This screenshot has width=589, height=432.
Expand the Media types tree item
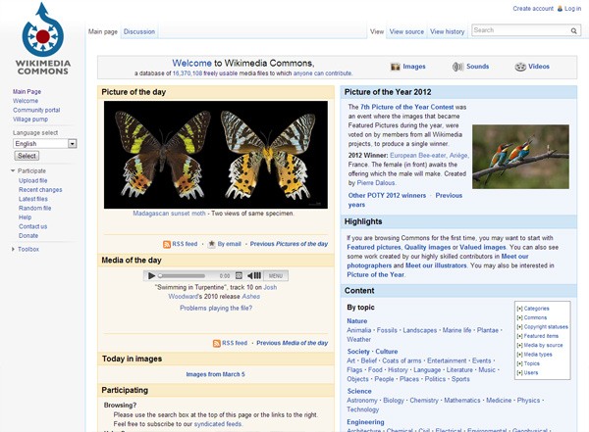(519, 355)
